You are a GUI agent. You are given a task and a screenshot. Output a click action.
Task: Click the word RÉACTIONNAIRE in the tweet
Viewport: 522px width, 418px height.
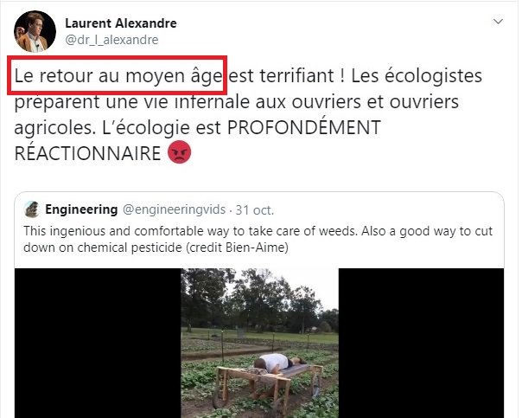click(87, 153)
